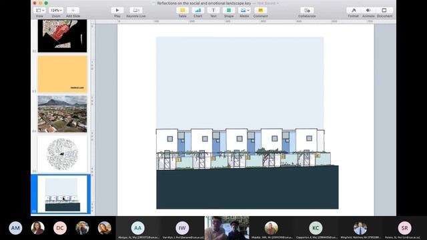Open the Animate inspector

[368, 11]
